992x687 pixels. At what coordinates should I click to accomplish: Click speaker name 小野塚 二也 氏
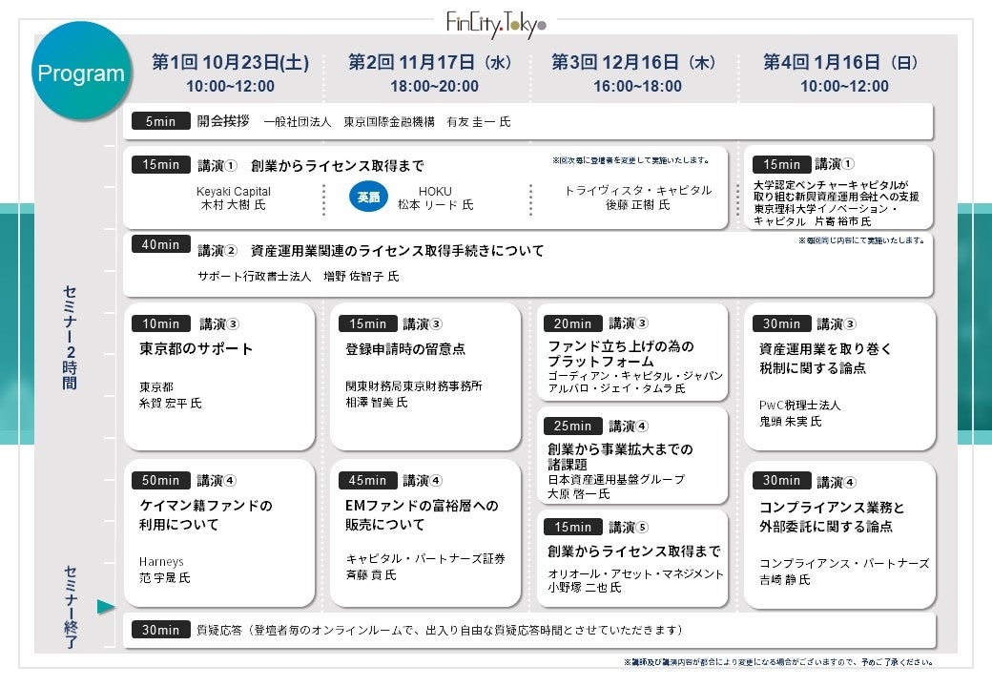tap(585, 588)
